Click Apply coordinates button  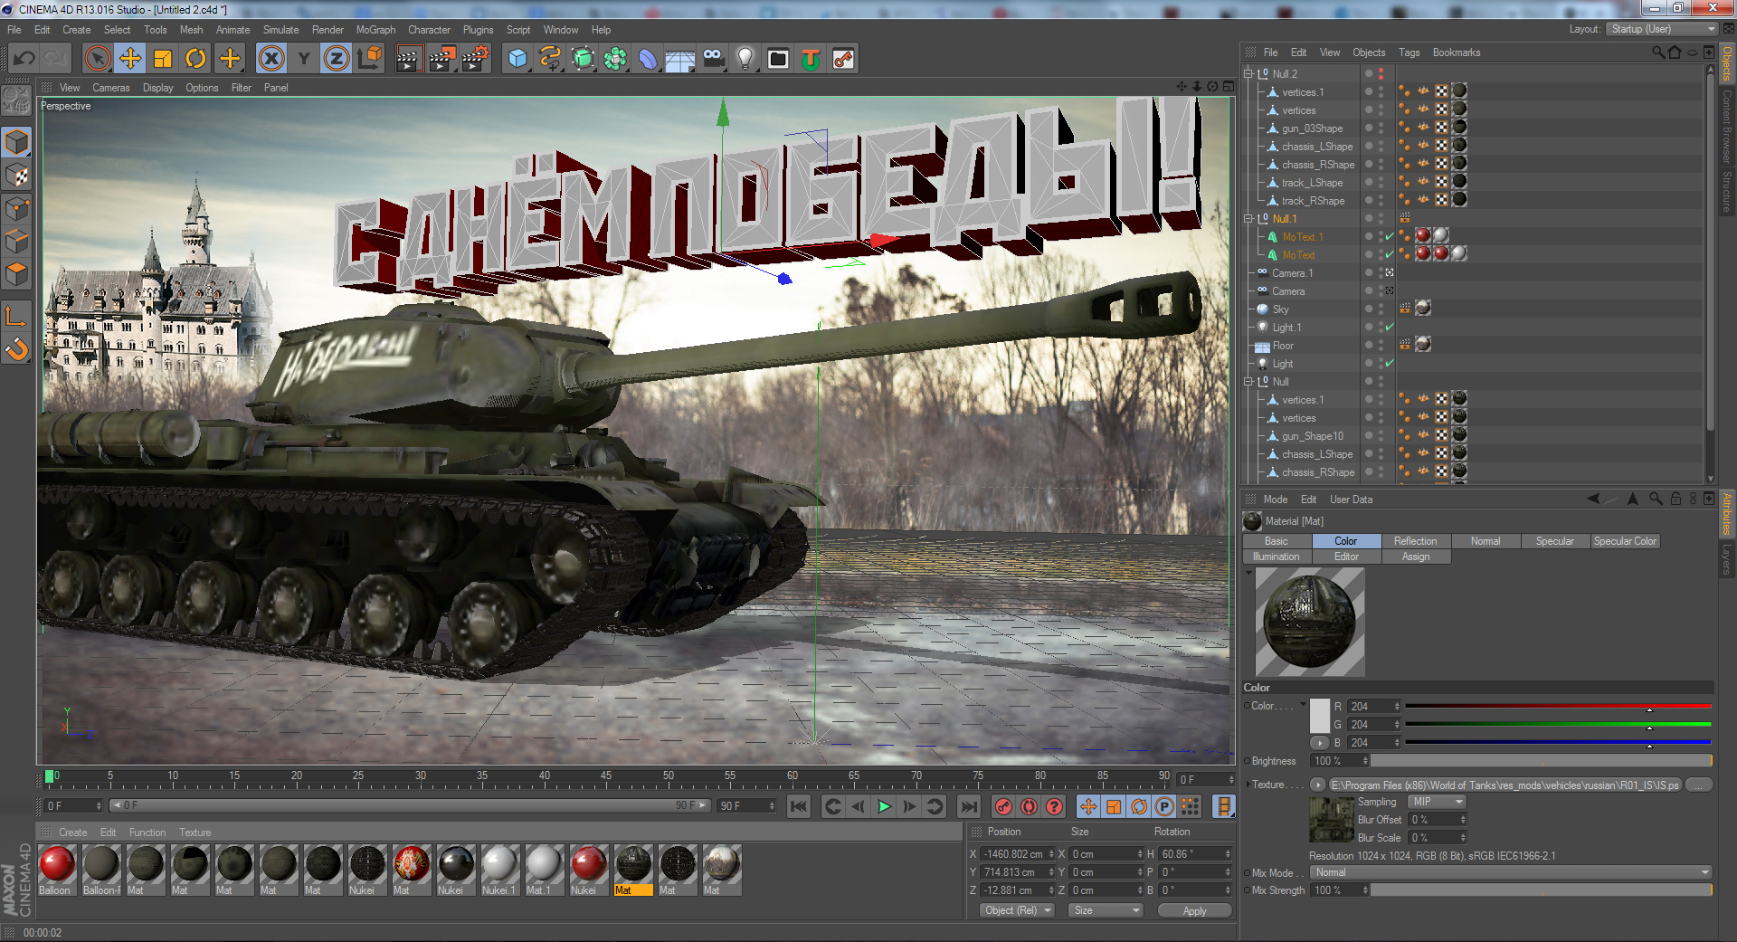tap(1194, 911)
